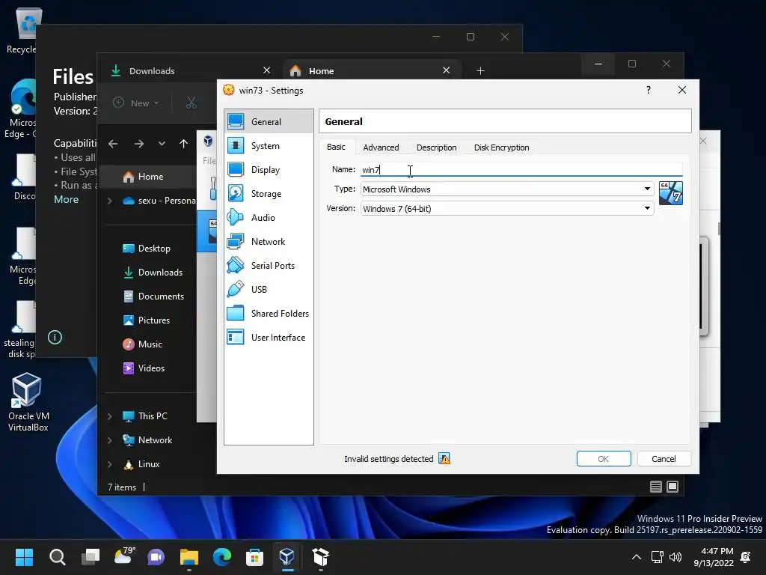Viewport: 766px width, 575px height.
Task: Click the volume icon in system tray
Action: tap(675, 557)
